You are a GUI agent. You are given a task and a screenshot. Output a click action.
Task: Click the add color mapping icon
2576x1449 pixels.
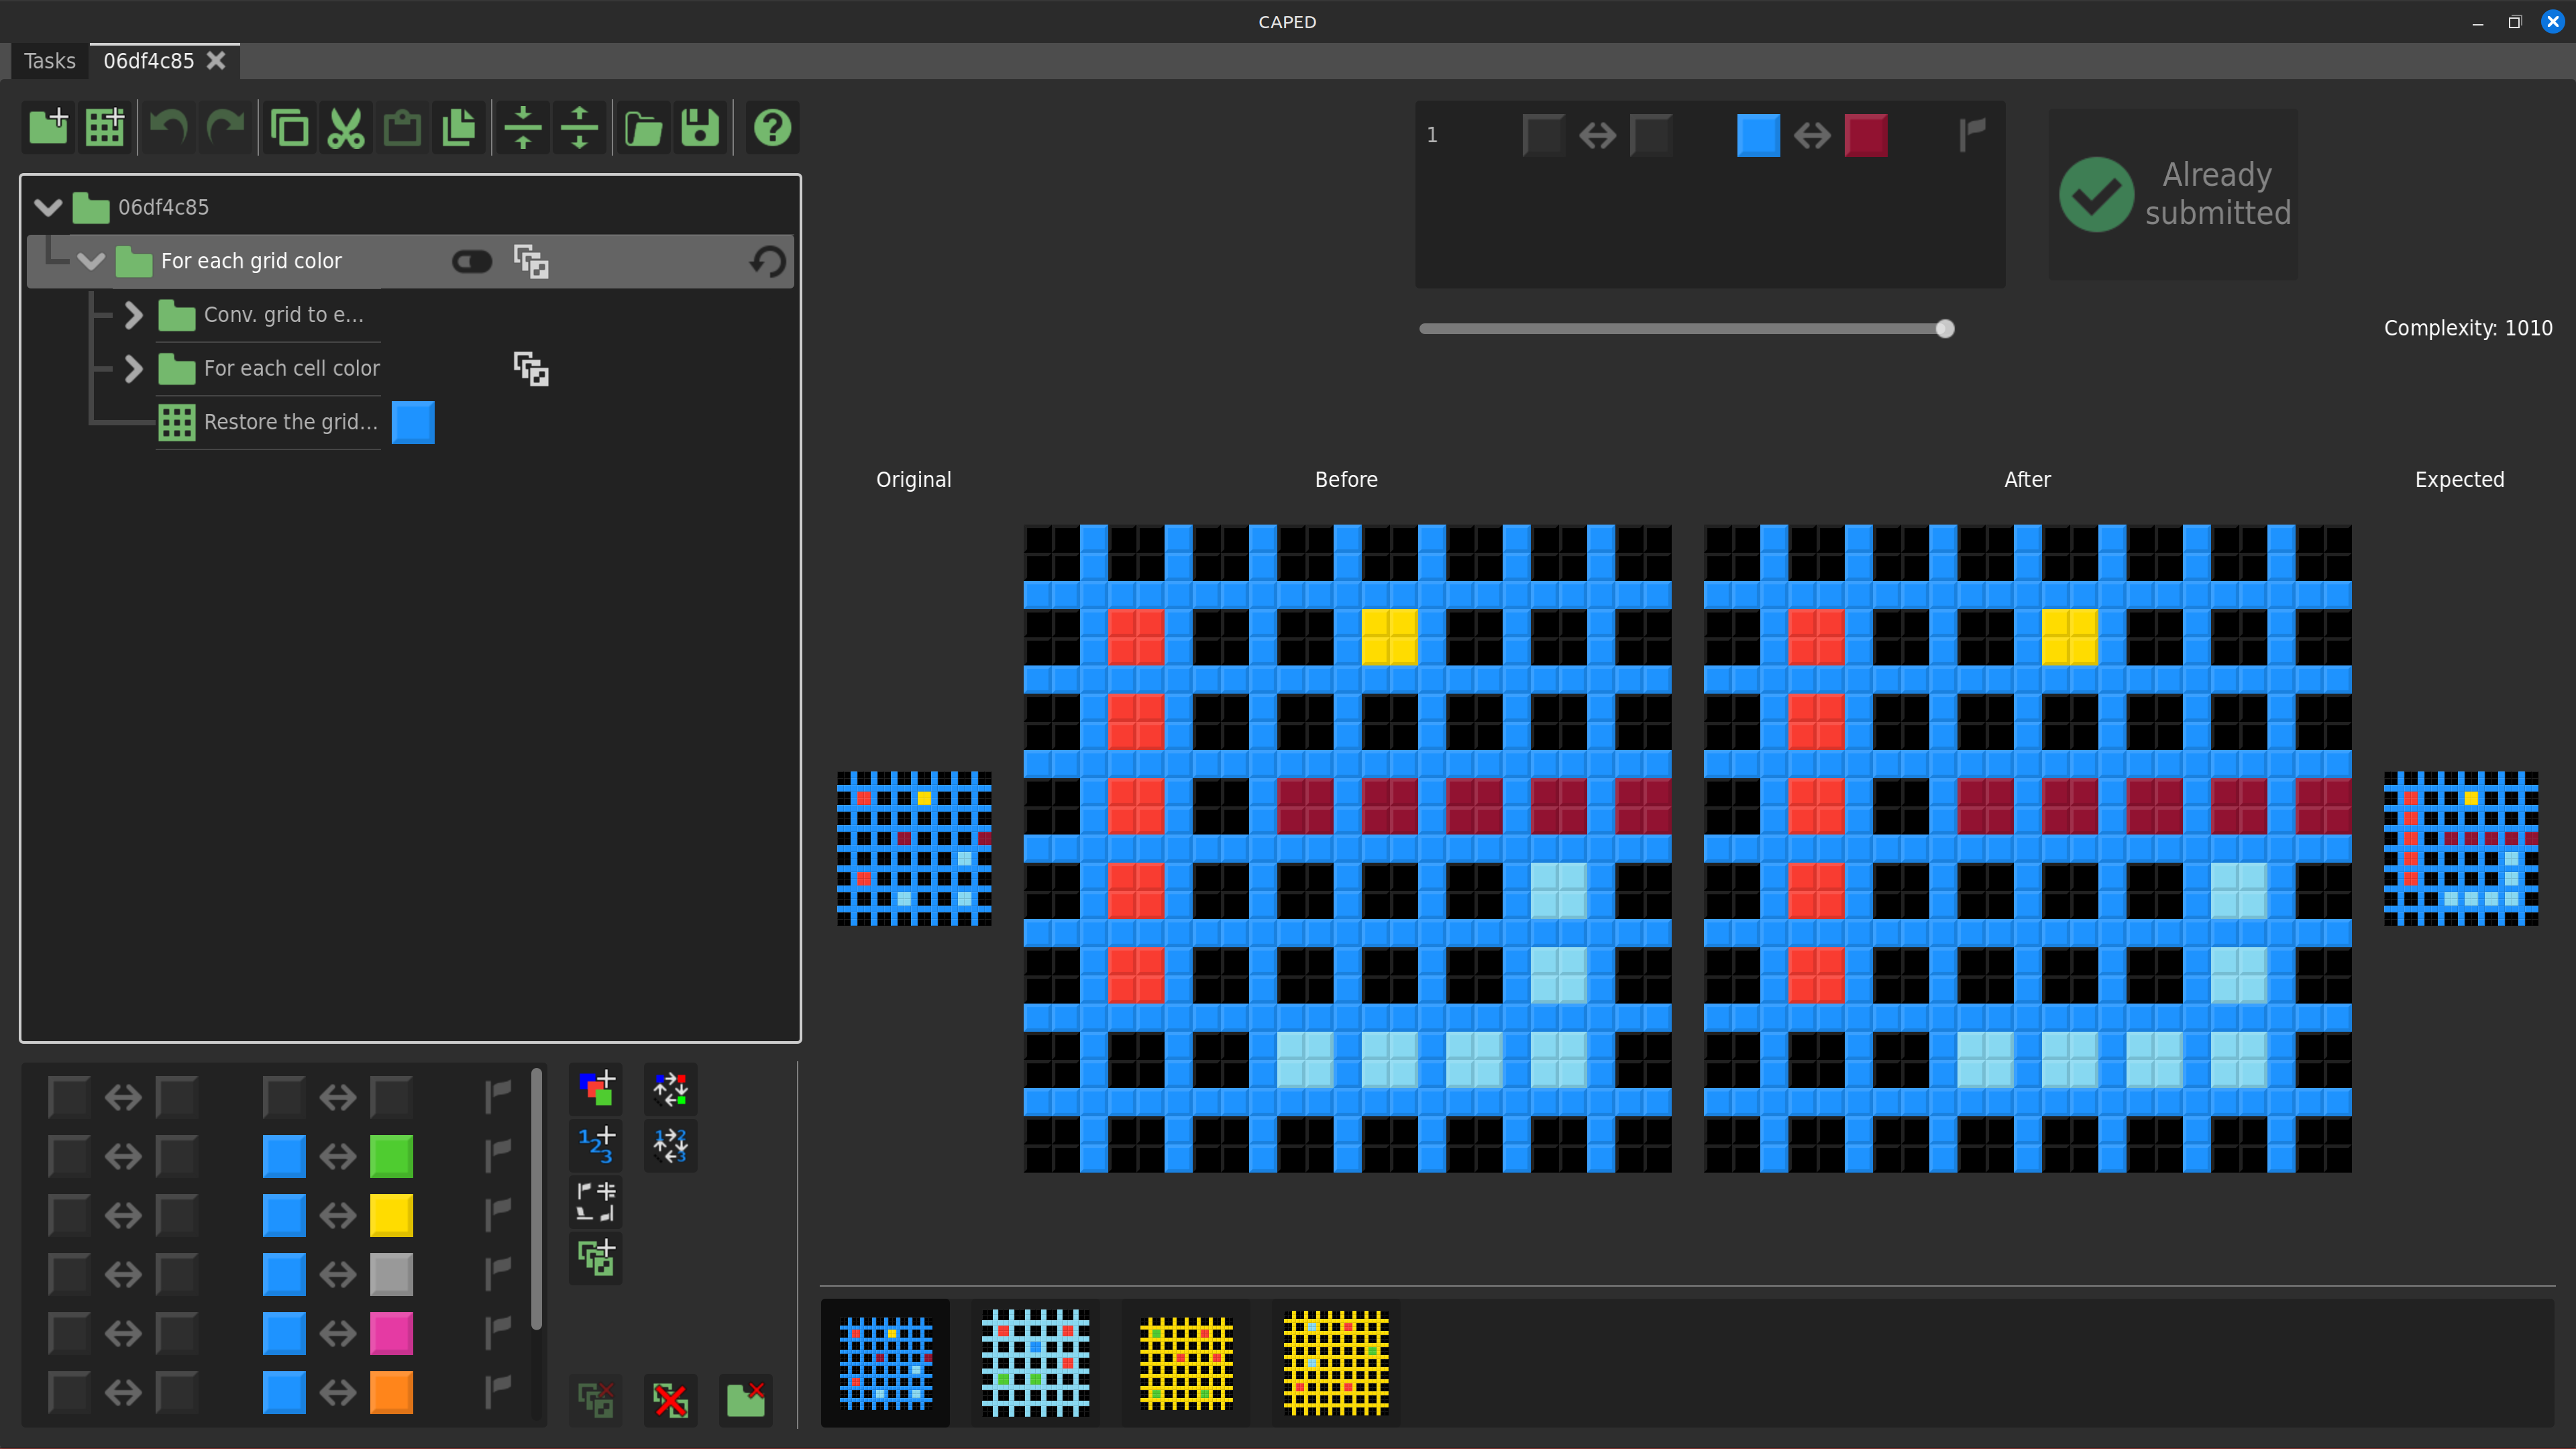coord(596,1088)
